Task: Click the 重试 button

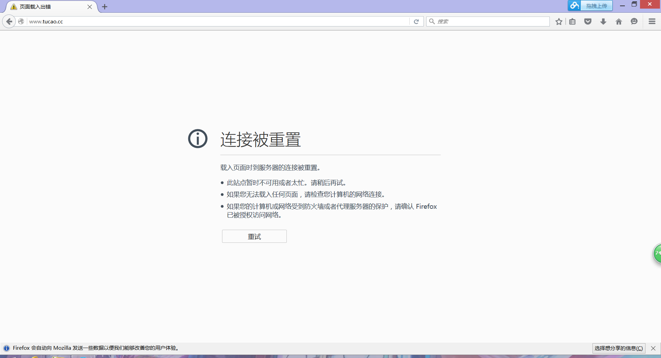Action: [254, 236]
